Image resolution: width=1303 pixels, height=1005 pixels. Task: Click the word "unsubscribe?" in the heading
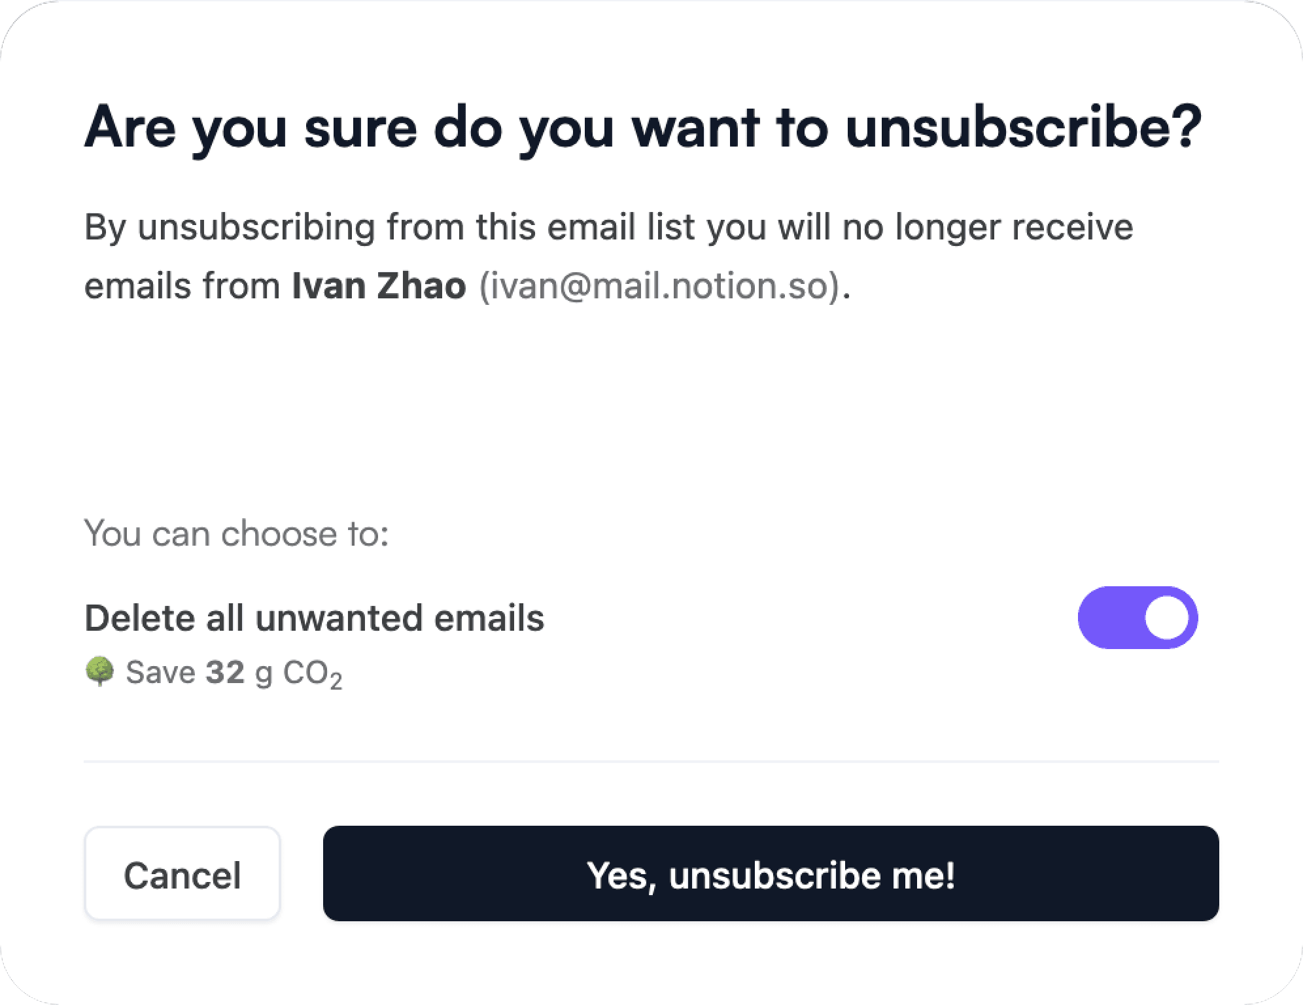click(x=1023, y=127)
